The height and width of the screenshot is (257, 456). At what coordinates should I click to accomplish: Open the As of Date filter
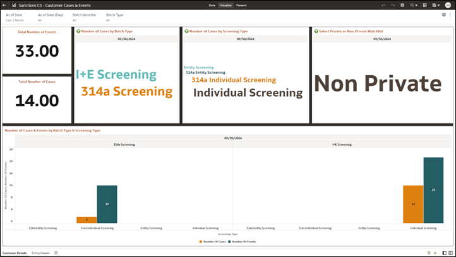[x=15, y=18]
